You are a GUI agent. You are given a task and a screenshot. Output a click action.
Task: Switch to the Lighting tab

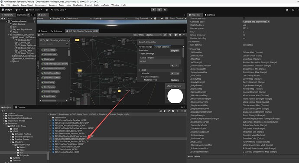click(210, 15)
